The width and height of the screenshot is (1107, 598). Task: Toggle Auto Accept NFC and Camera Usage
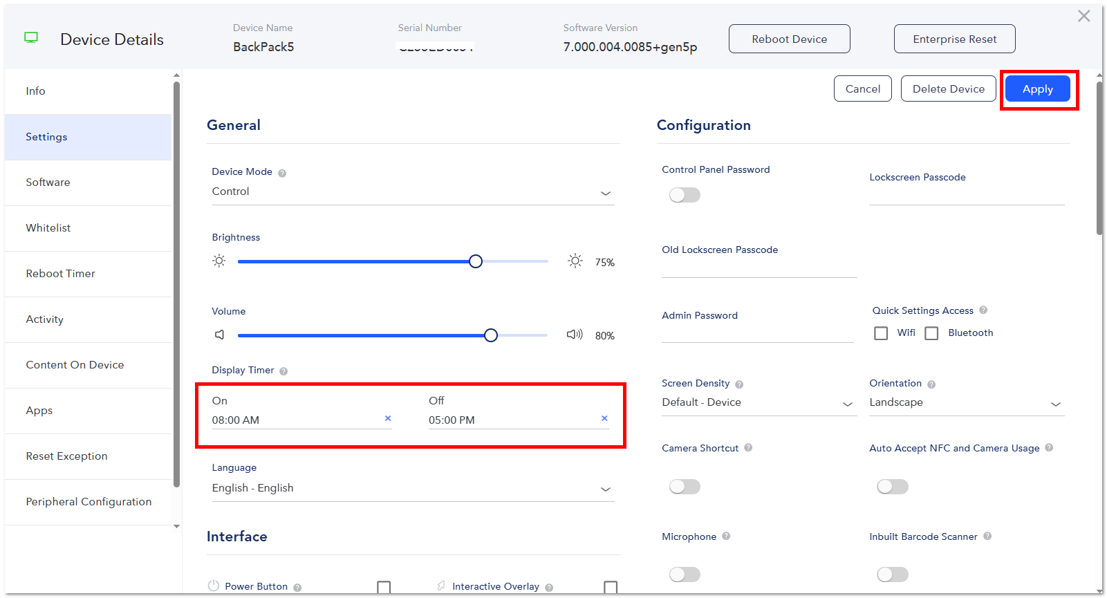892,487
